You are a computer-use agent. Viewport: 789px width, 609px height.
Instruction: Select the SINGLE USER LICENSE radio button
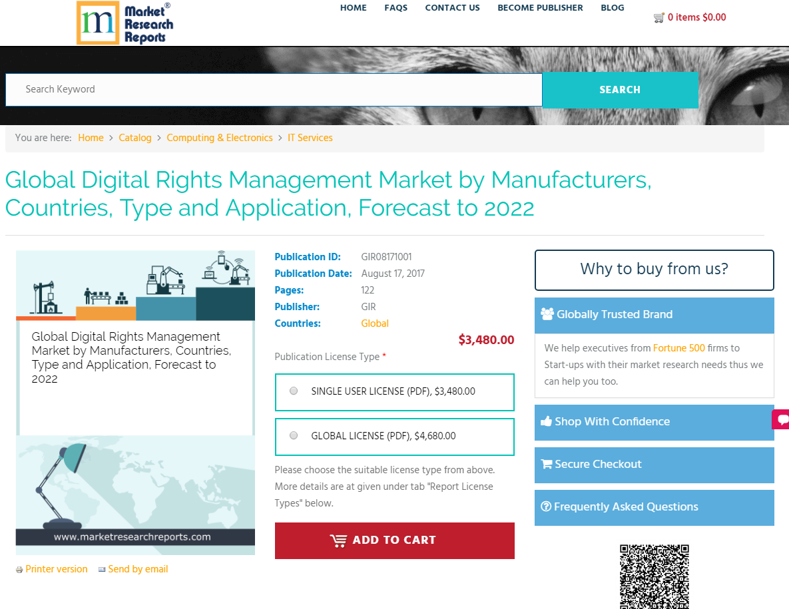(294, 391)
